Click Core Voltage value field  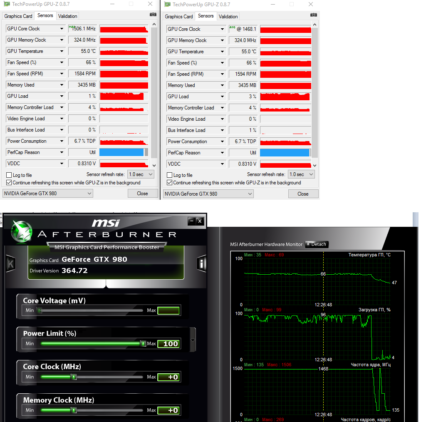169,310
